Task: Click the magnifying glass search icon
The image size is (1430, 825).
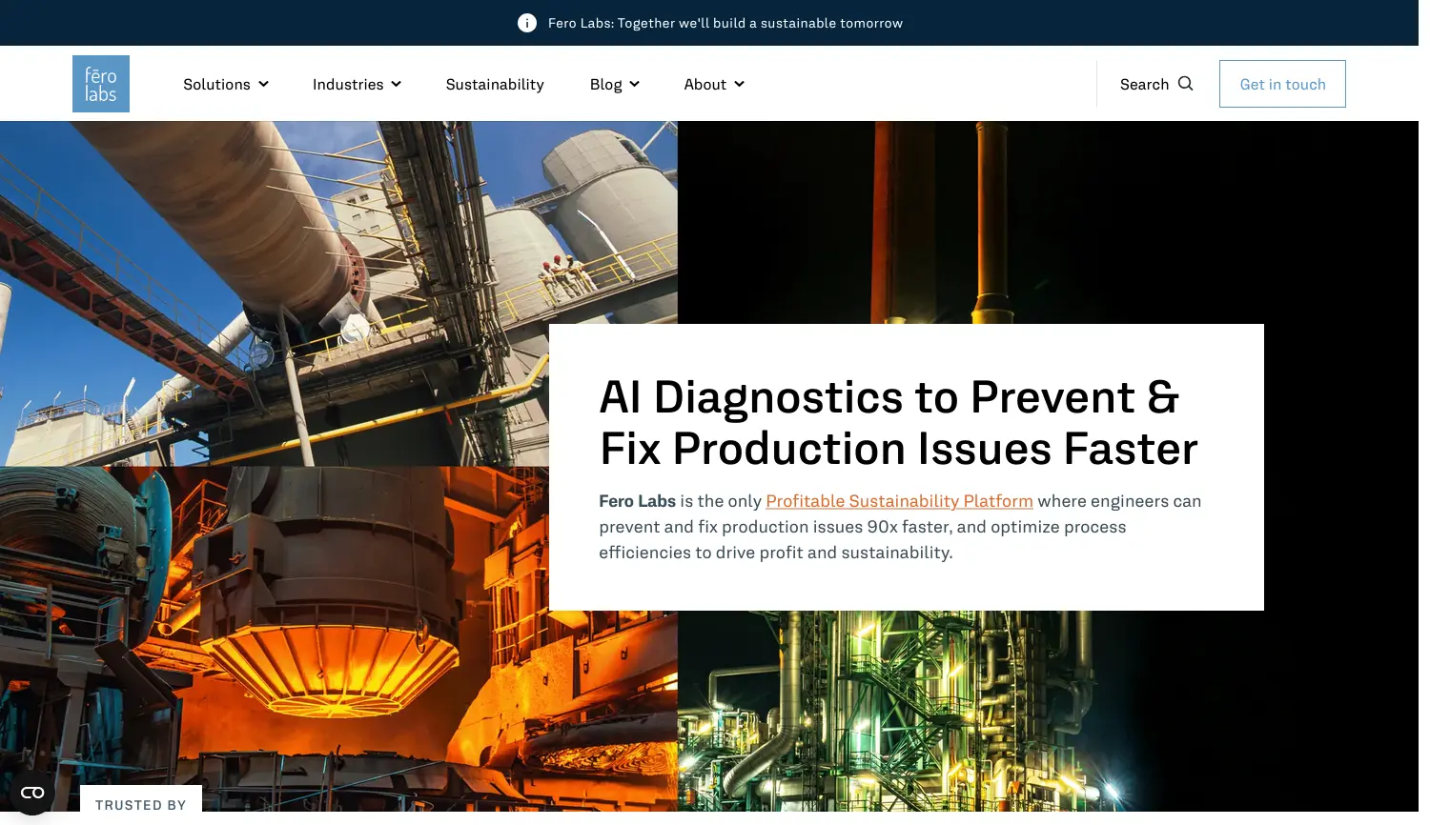Action: click(x=1185, y=84)
